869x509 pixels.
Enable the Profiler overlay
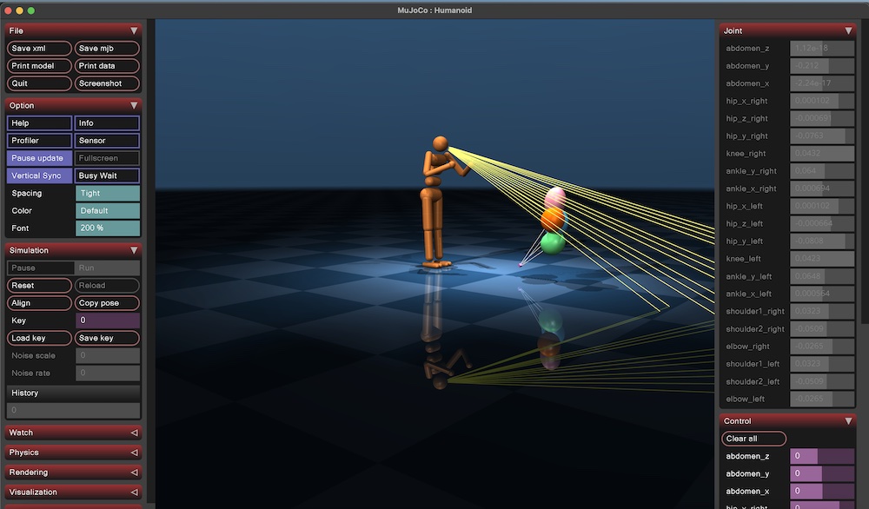(39, 141)
